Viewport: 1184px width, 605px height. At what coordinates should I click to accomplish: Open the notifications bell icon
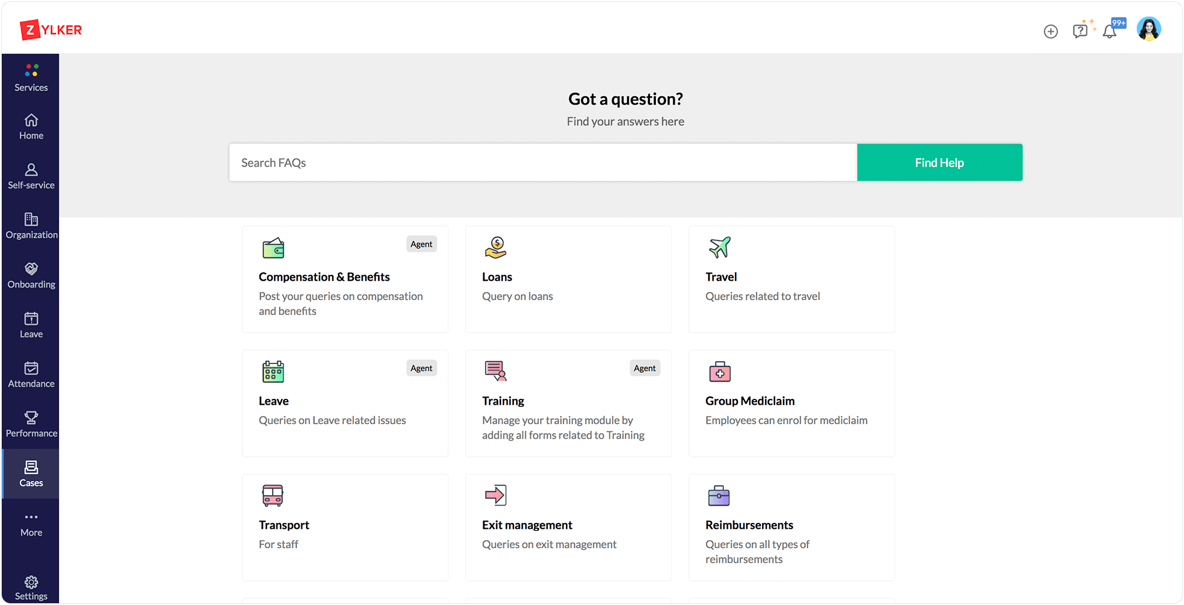click(1110, 32)
